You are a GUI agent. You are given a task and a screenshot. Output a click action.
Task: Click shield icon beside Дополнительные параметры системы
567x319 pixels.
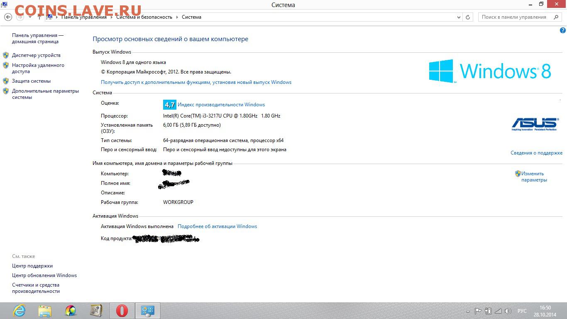point(6,91)
